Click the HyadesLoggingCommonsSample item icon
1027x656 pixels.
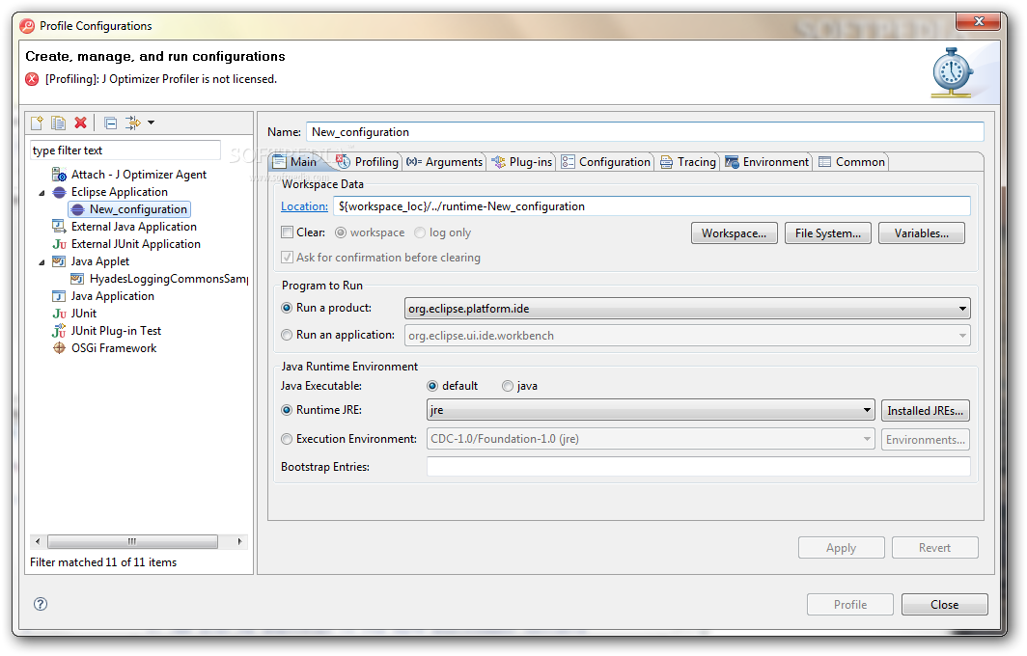(x=77, y=278)
